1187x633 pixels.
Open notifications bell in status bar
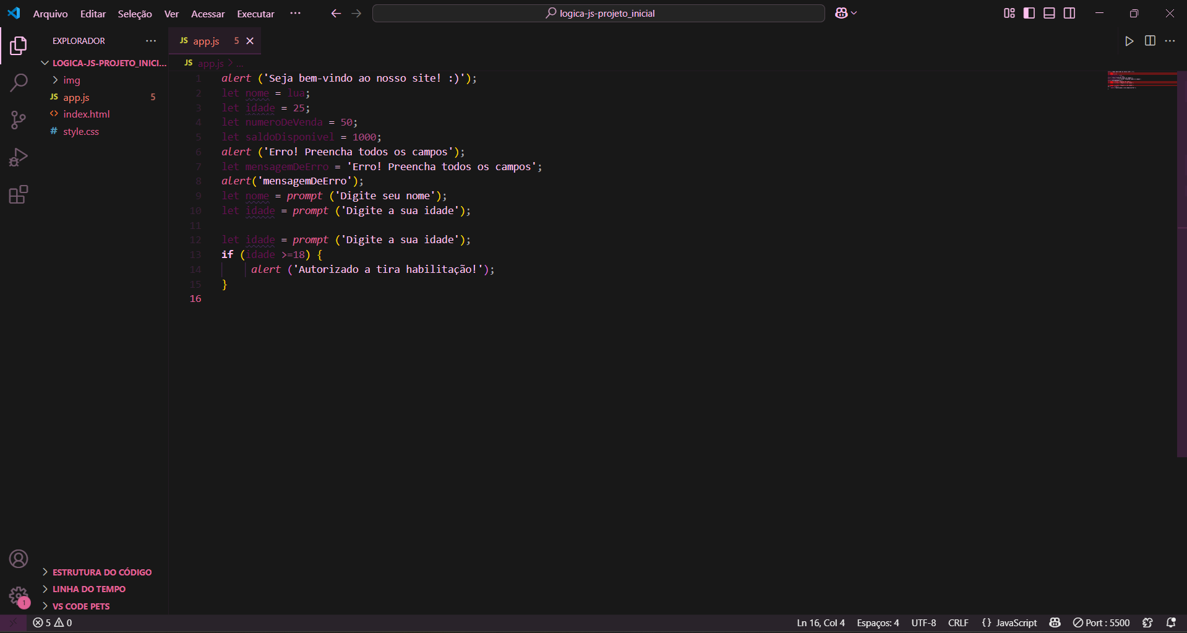click(1171, 622)
